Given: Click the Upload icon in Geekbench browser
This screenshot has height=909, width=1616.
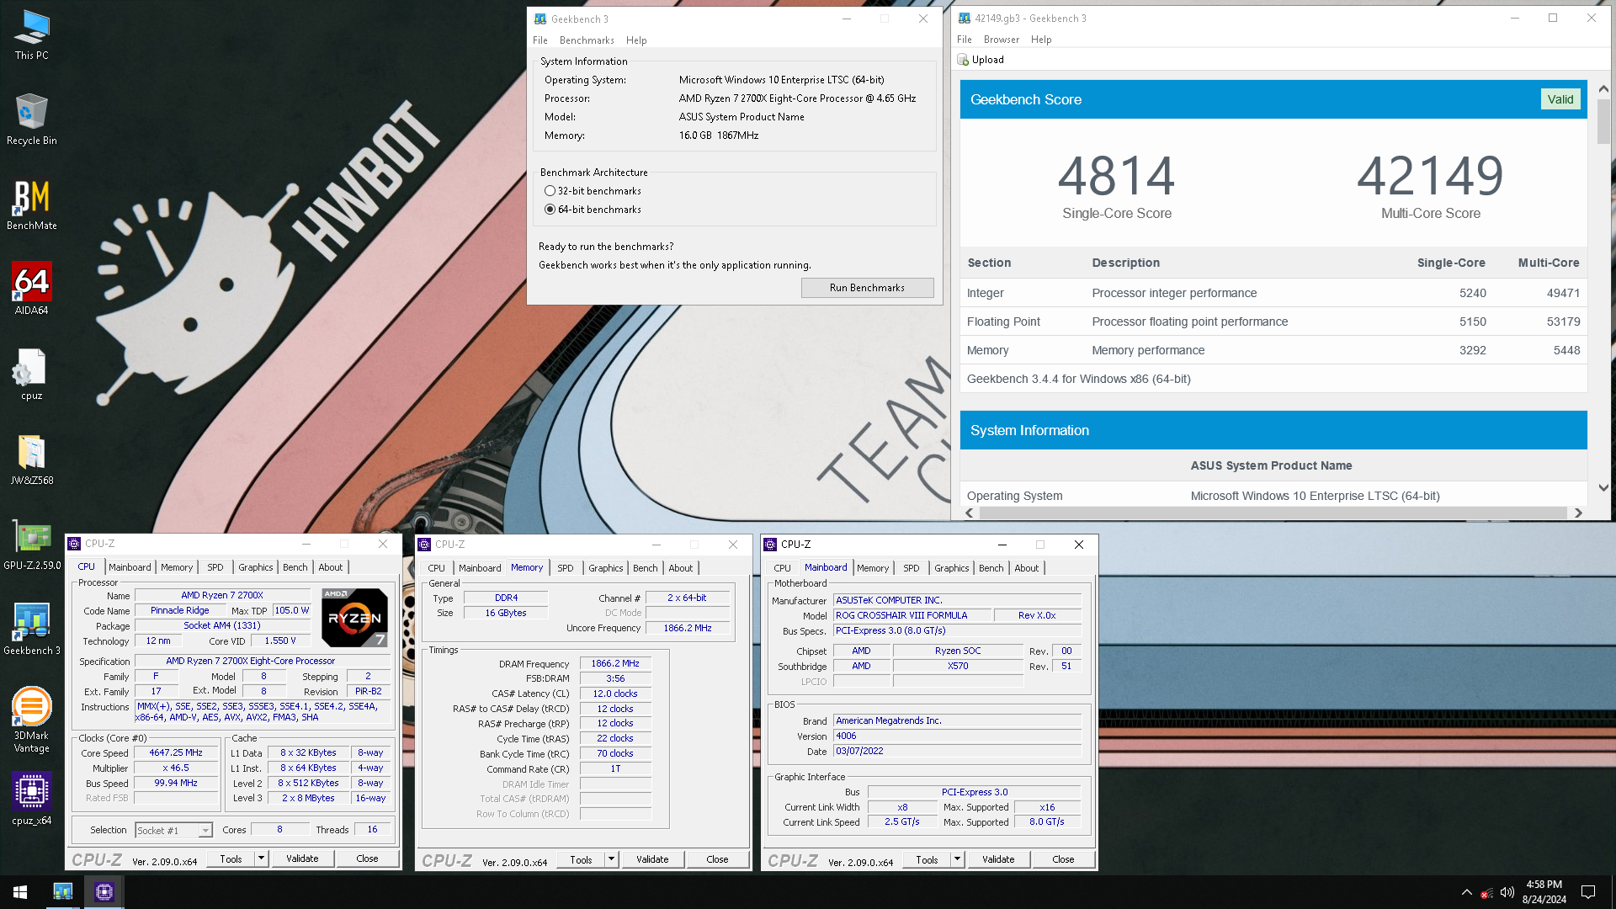Looking at the screenshot, I should (963, 60).
